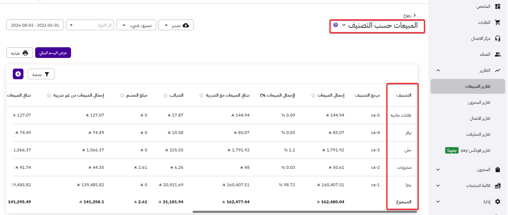Expand the إدارة sidebar section
The height and width of the screenshot is (215, 508).
click(438, 201)
